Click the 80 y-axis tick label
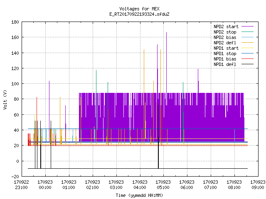 16,99
